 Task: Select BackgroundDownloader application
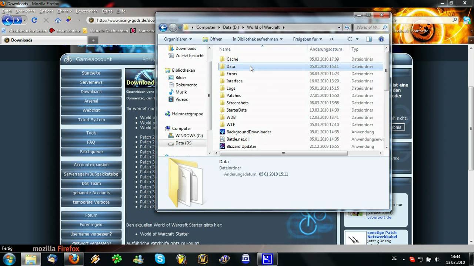[248, 132]
